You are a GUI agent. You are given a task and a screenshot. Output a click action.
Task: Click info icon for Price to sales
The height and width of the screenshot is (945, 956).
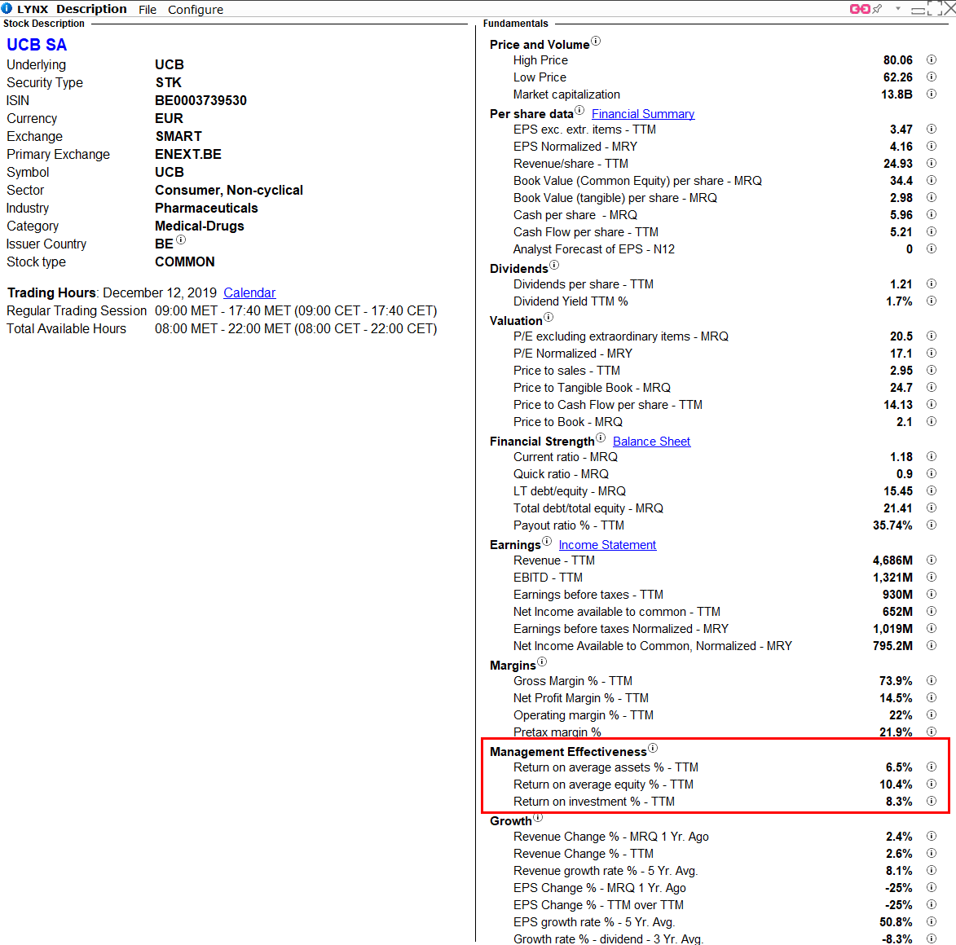pos(931,370)
